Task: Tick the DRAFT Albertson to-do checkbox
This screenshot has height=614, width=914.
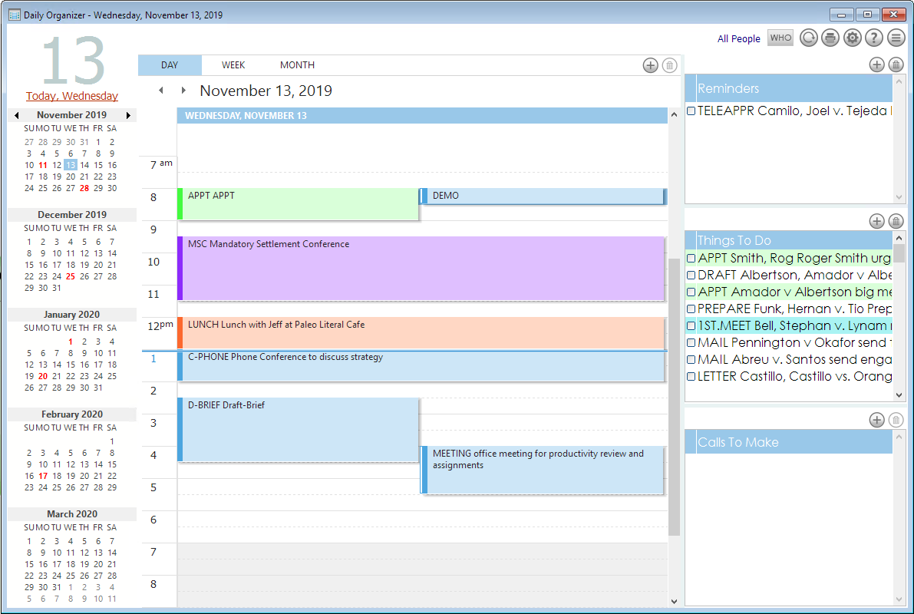Action: [691, 276]
